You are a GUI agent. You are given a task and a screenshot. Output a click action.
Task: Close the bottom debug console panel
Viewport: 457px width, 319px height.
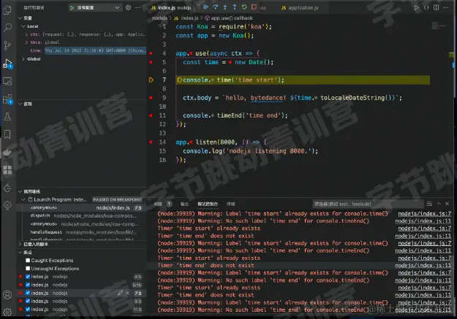[447, 204]
